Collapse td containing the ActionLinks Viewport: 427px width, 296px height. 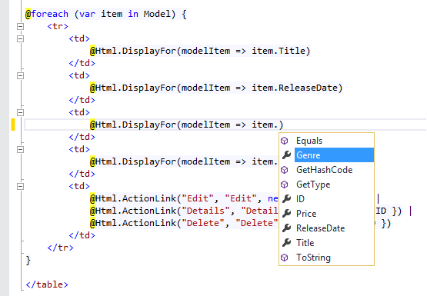pos(21,186)
